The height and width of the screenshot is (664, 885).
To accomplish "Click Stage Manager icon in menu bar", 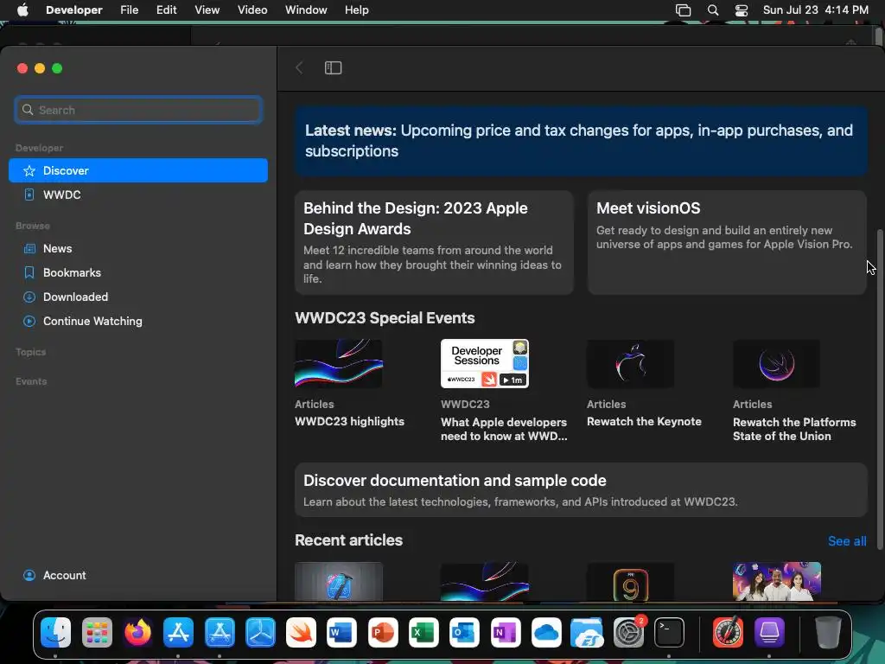I will pyautogui.click(x=683, y=10).
